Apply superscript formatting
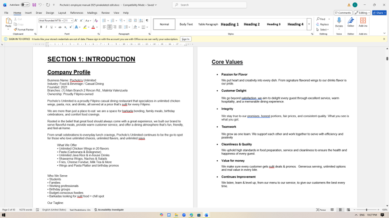 71,27
